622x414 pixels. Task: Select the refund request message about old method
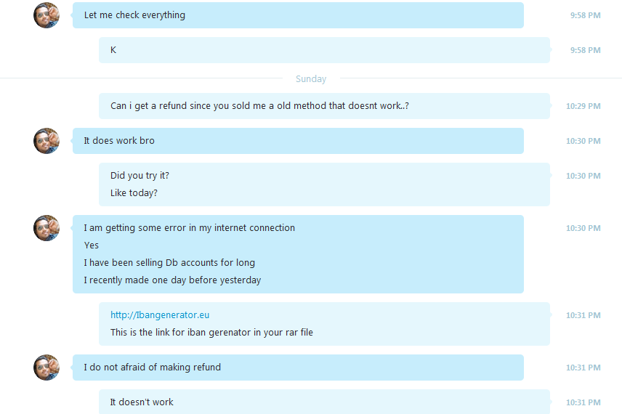coord(324,106)
